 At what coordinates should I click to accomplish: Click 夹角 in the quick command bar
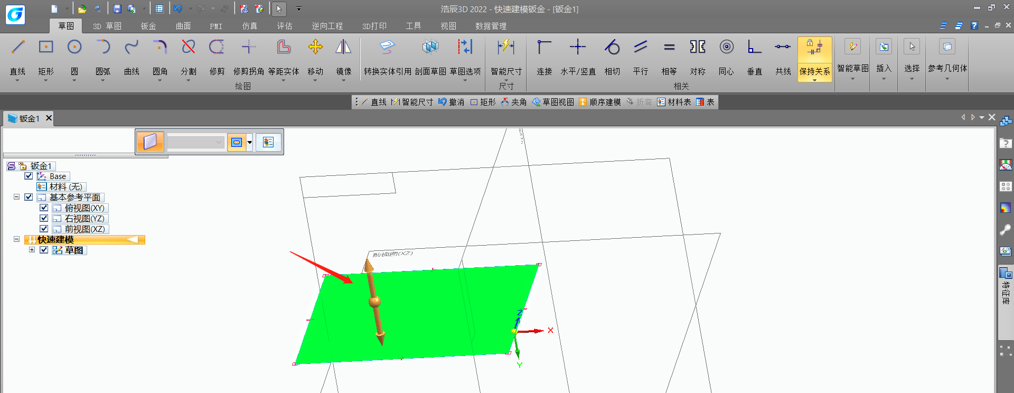pyautogui.click(x=514, y=102)
